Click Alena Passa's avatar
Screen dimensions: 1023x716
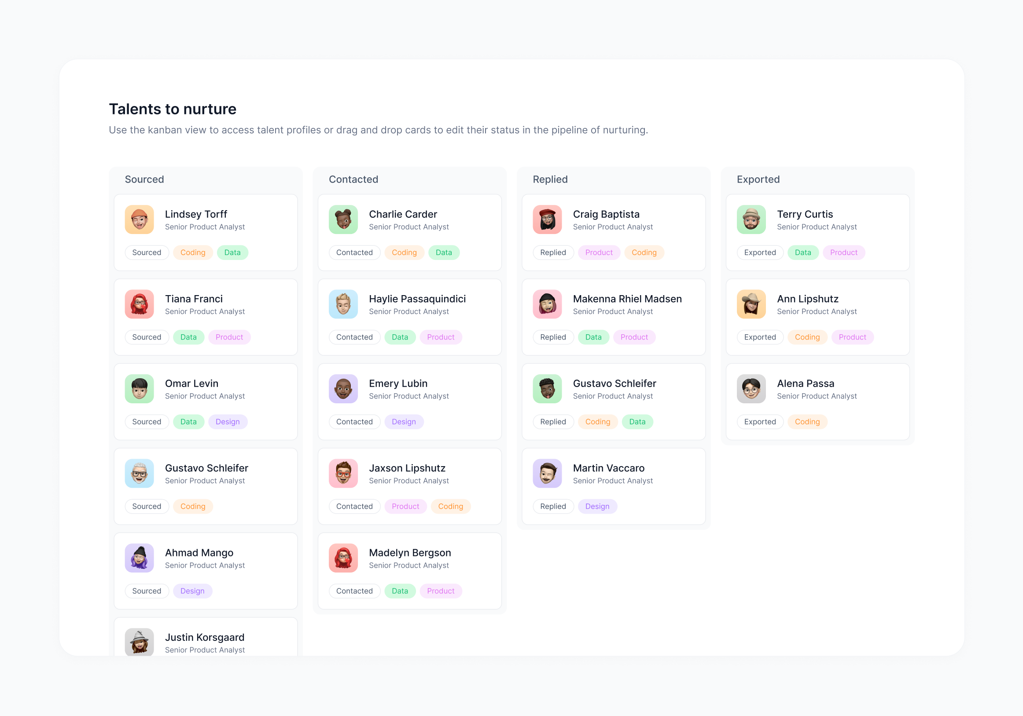[x=751, y=389]
